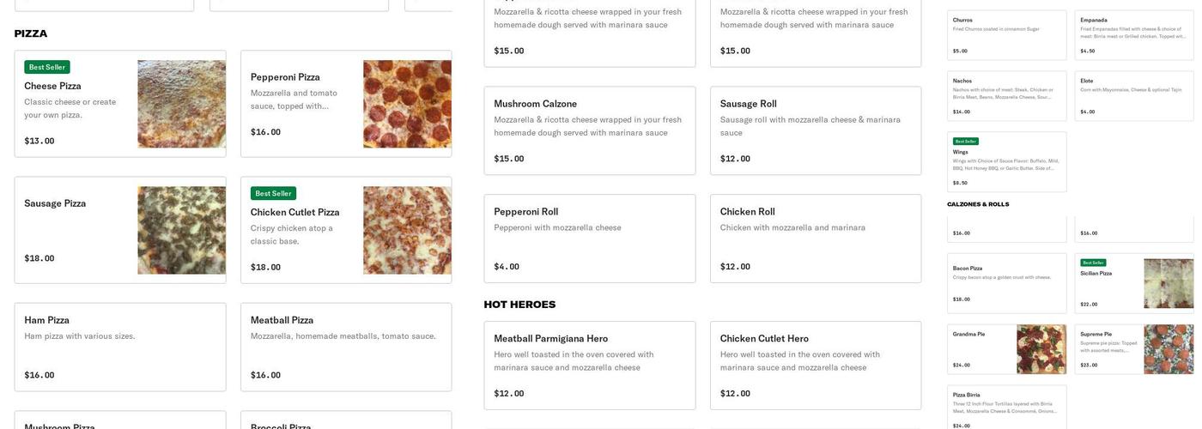
Task: Click Best Seller badge on Cheese Pizza
Action: click(47, 67)
